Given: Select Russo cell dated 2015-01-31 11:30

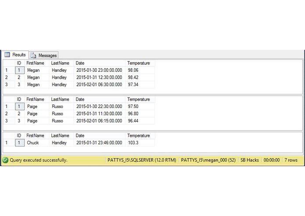Looking at the screenshot, I should pyautogui.click(x=61, y=114).
